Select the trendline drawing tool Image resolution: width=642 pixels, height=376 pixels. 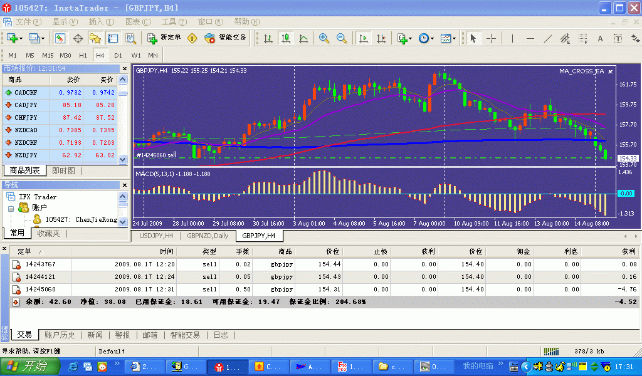[547, 38]
